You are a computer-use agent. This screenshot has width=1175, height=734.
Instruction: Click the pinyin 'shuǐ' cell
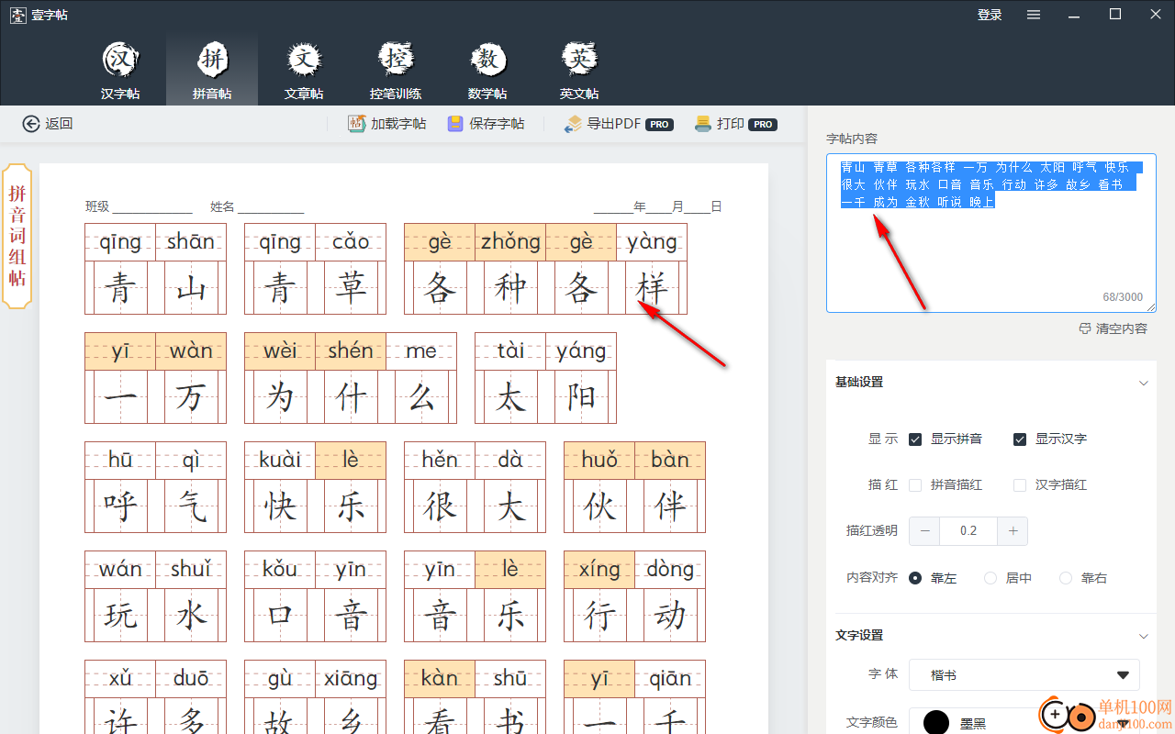coord(191,570)
